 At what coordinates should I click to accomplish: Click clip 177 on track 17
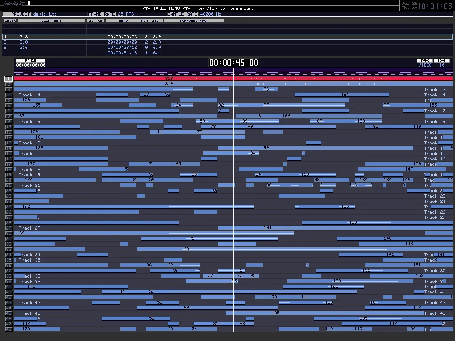tap(60, 163)
